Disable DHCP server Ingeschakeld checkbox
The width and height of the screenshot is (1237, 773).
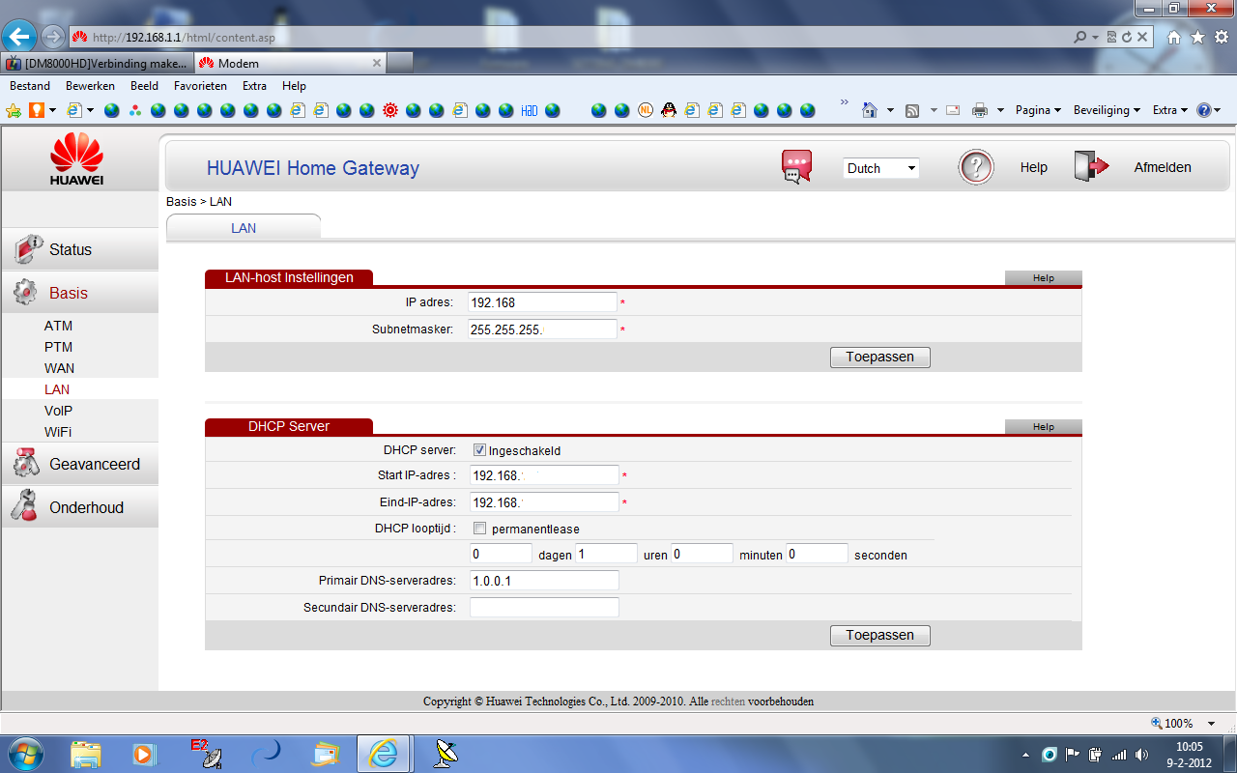coord(479,450)
